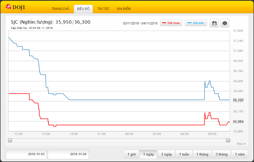This screenshot has width=254, height=162.
Task: Click the date range 03/11/2016 - 04/11/2016
Action: [140, 23]
